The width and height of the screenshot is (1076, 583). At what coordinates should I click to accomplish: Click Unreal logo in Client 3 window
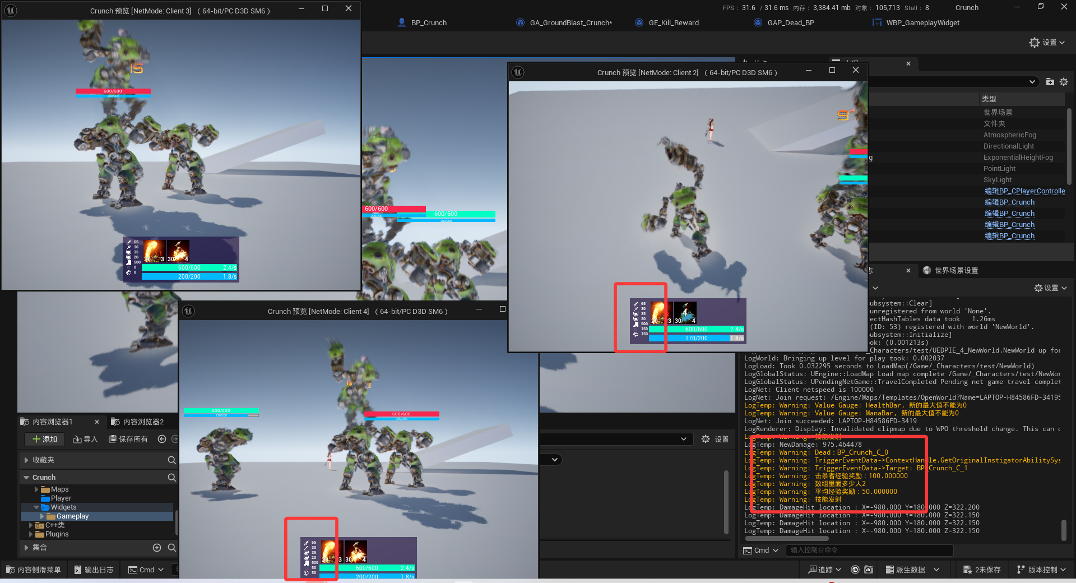pos(11,10)
